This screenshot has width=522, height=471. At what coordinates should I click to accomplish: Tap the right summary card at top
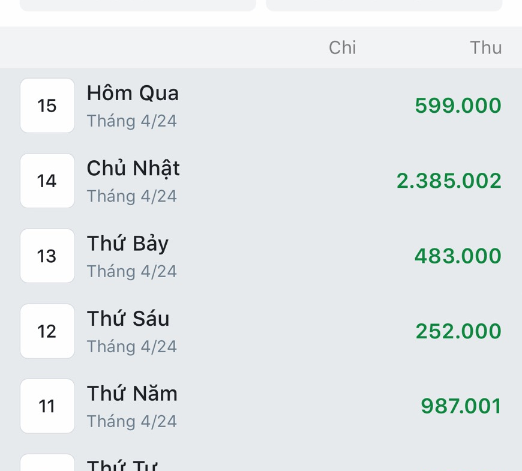[x=384, y=5]
